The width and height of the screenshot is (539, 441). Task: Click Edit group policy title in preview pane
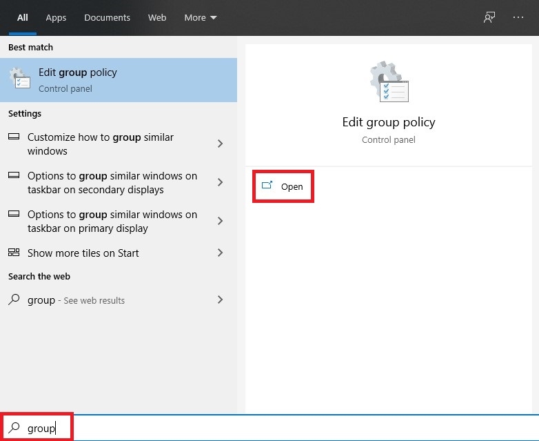point(389,123)
